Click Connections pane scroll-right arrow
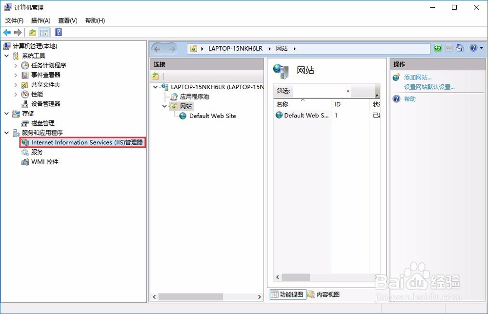 point(260,297)
